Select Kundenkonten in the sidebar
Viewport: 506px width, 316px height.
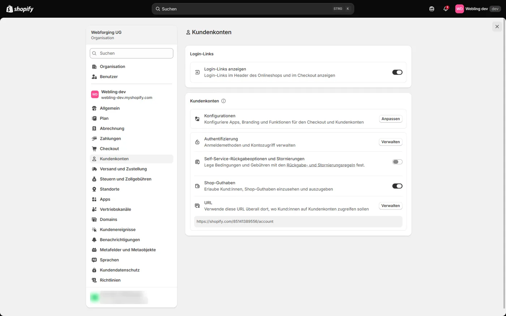tap(132, 159)
